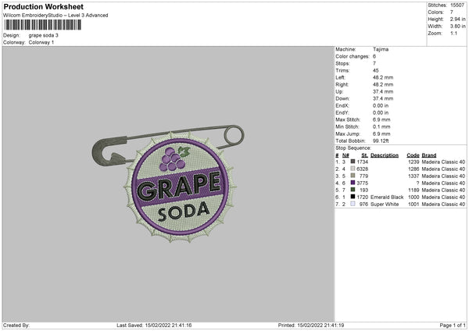
Task: Click the barcode under the worksheet title
Action: (42, 25)
